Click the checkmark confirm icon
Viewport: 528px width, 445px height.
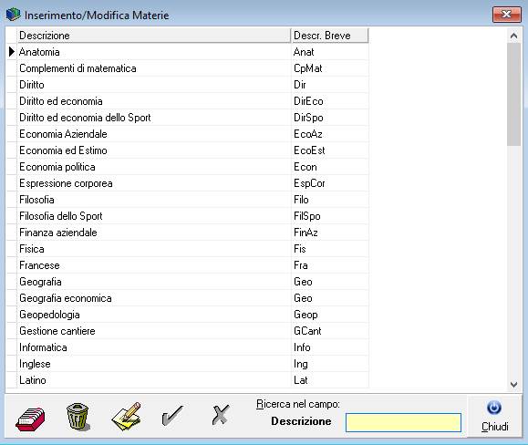click(172, 415)
